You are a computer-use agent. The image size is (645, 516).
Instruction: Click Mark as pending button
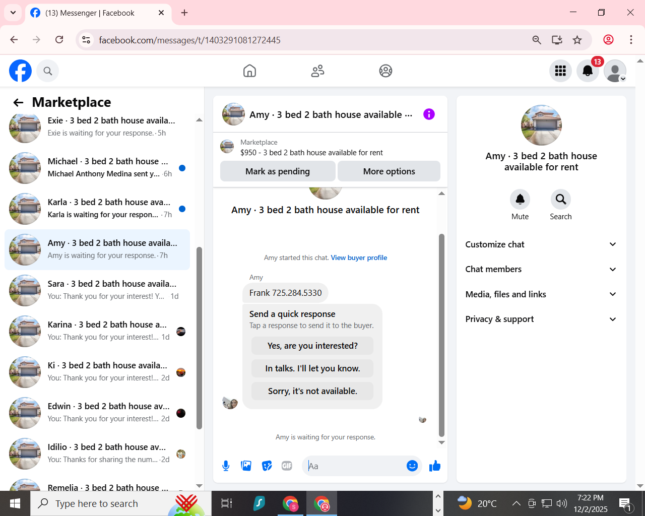click(278, 171)
